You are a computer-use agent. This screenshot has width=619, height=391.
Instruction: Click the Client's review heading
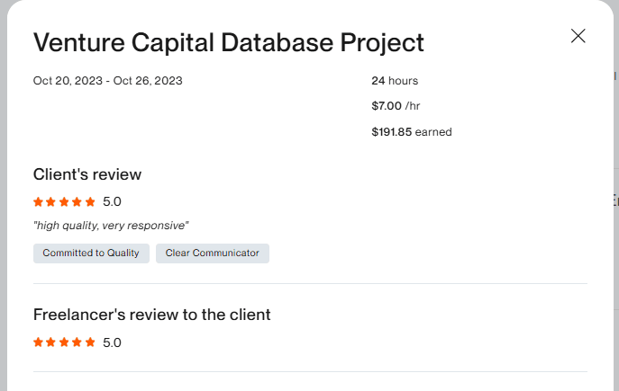pos(87,174)
